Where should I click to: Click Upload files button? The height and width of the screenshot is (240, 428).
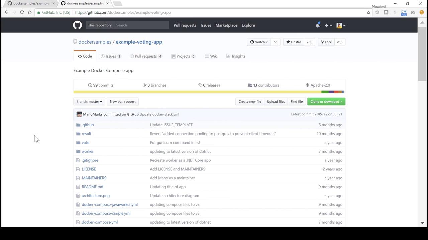(276, 102)
